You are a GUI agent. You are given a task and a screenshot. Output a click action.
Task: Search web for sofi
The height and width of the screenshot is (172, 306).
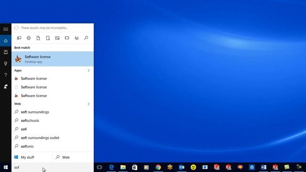53,129
